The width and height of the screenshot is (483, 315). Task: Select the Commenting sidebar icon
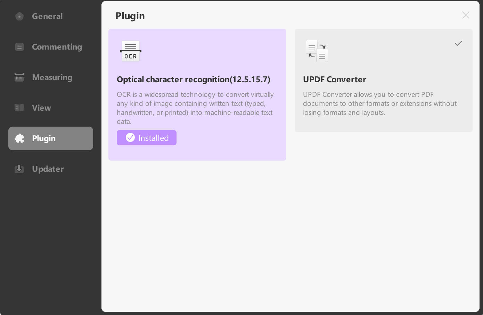[19, 47]
